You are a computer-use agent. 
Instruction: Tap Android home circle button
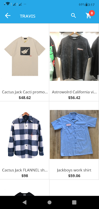(x=49, y=202)
